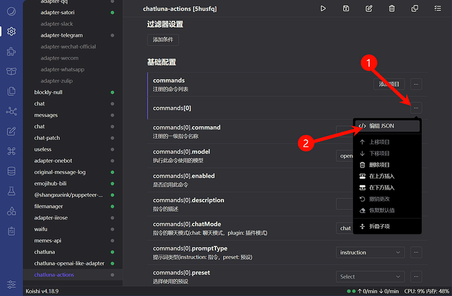Expand the preset Select dropdown
The image size is (452, 296).
[371, 276]
